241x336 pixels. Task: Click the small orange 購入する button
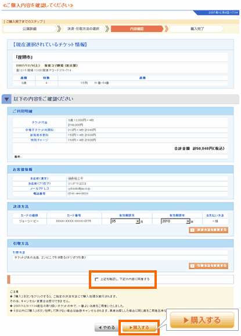pyautogui.click(x=139, y=327)
